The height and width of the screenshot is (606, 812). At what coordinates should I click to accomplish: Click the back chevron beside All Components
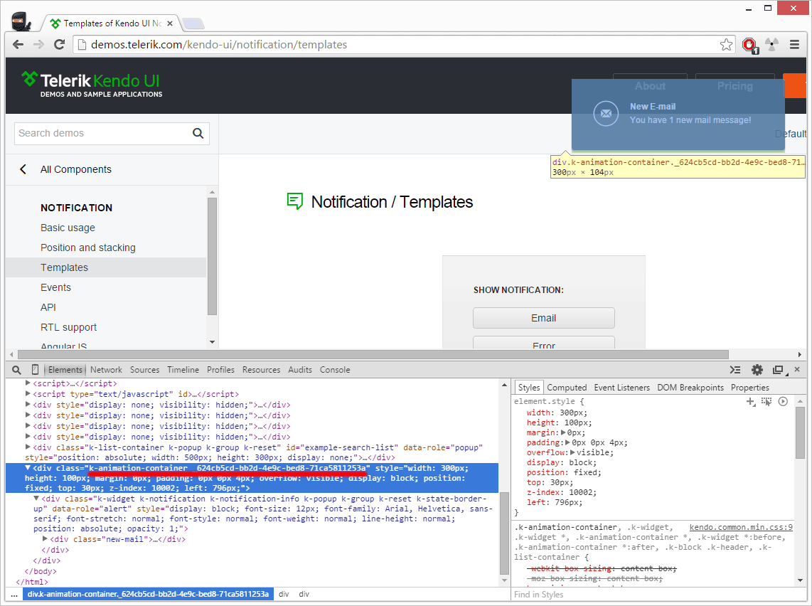(x=23, y=169)
